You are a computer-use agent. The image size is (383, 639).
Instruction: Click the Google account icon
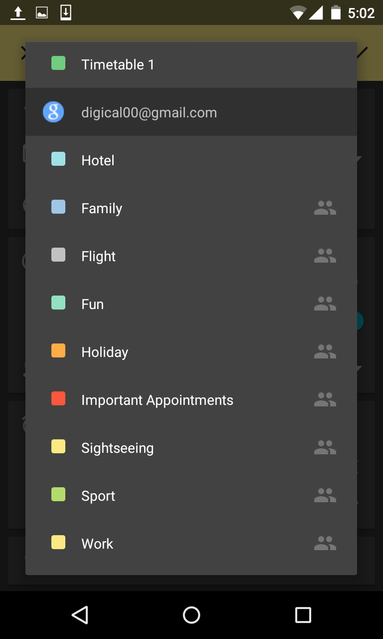[x=53, y=112]
